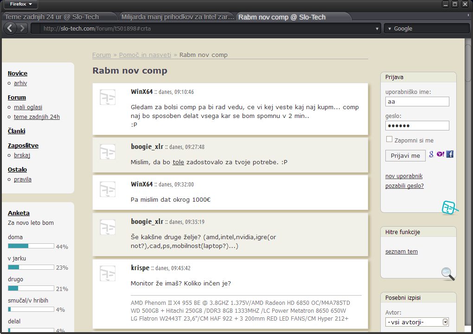Image resolution: width=473 pixels, height=334 pixels.
Task: Enable the "Zapomni si me" checkbox
Action: point(389,140)
